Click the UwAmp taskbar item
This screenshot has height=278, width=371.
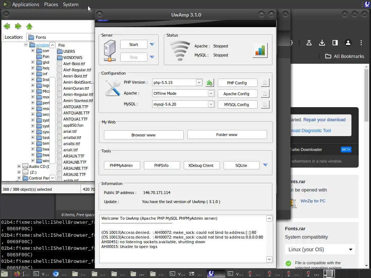click(216, 274)
